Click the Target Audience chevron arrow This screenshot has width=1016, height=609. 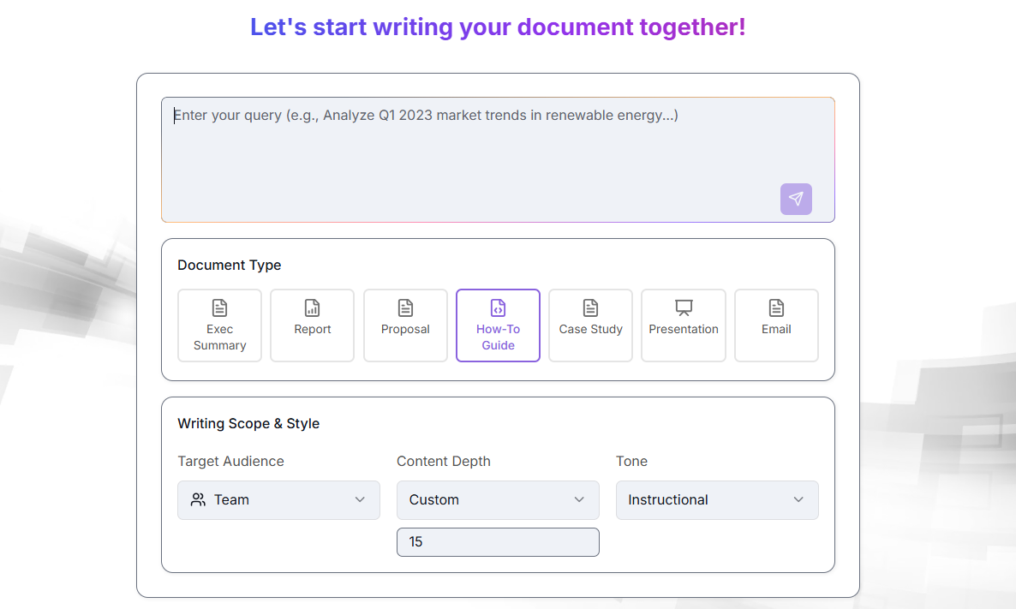(x=360, y=499)
